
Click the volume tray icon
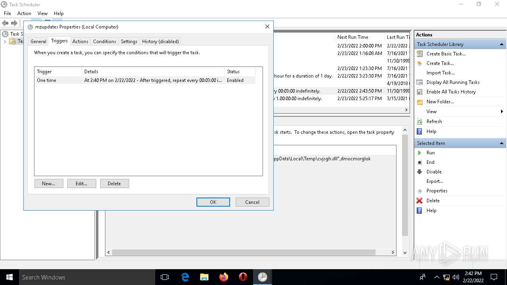[456, 277]
